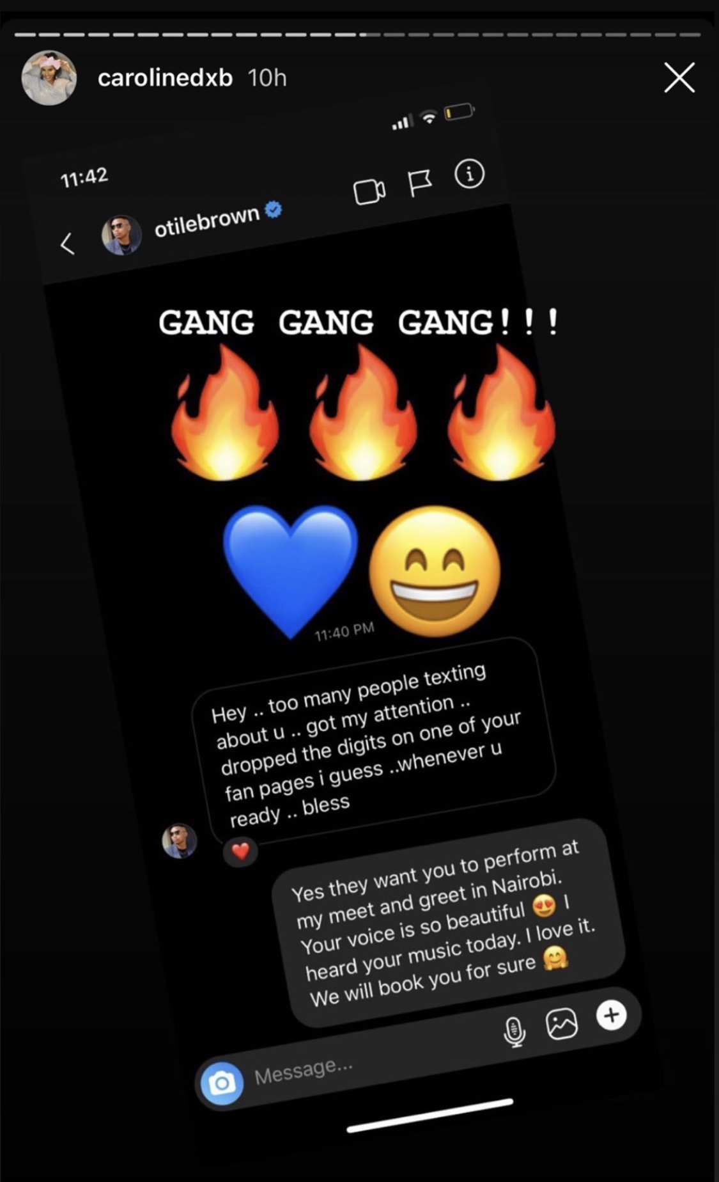Tap the plus button in message bar
719x1182 pixels.
coord(611,1015)
